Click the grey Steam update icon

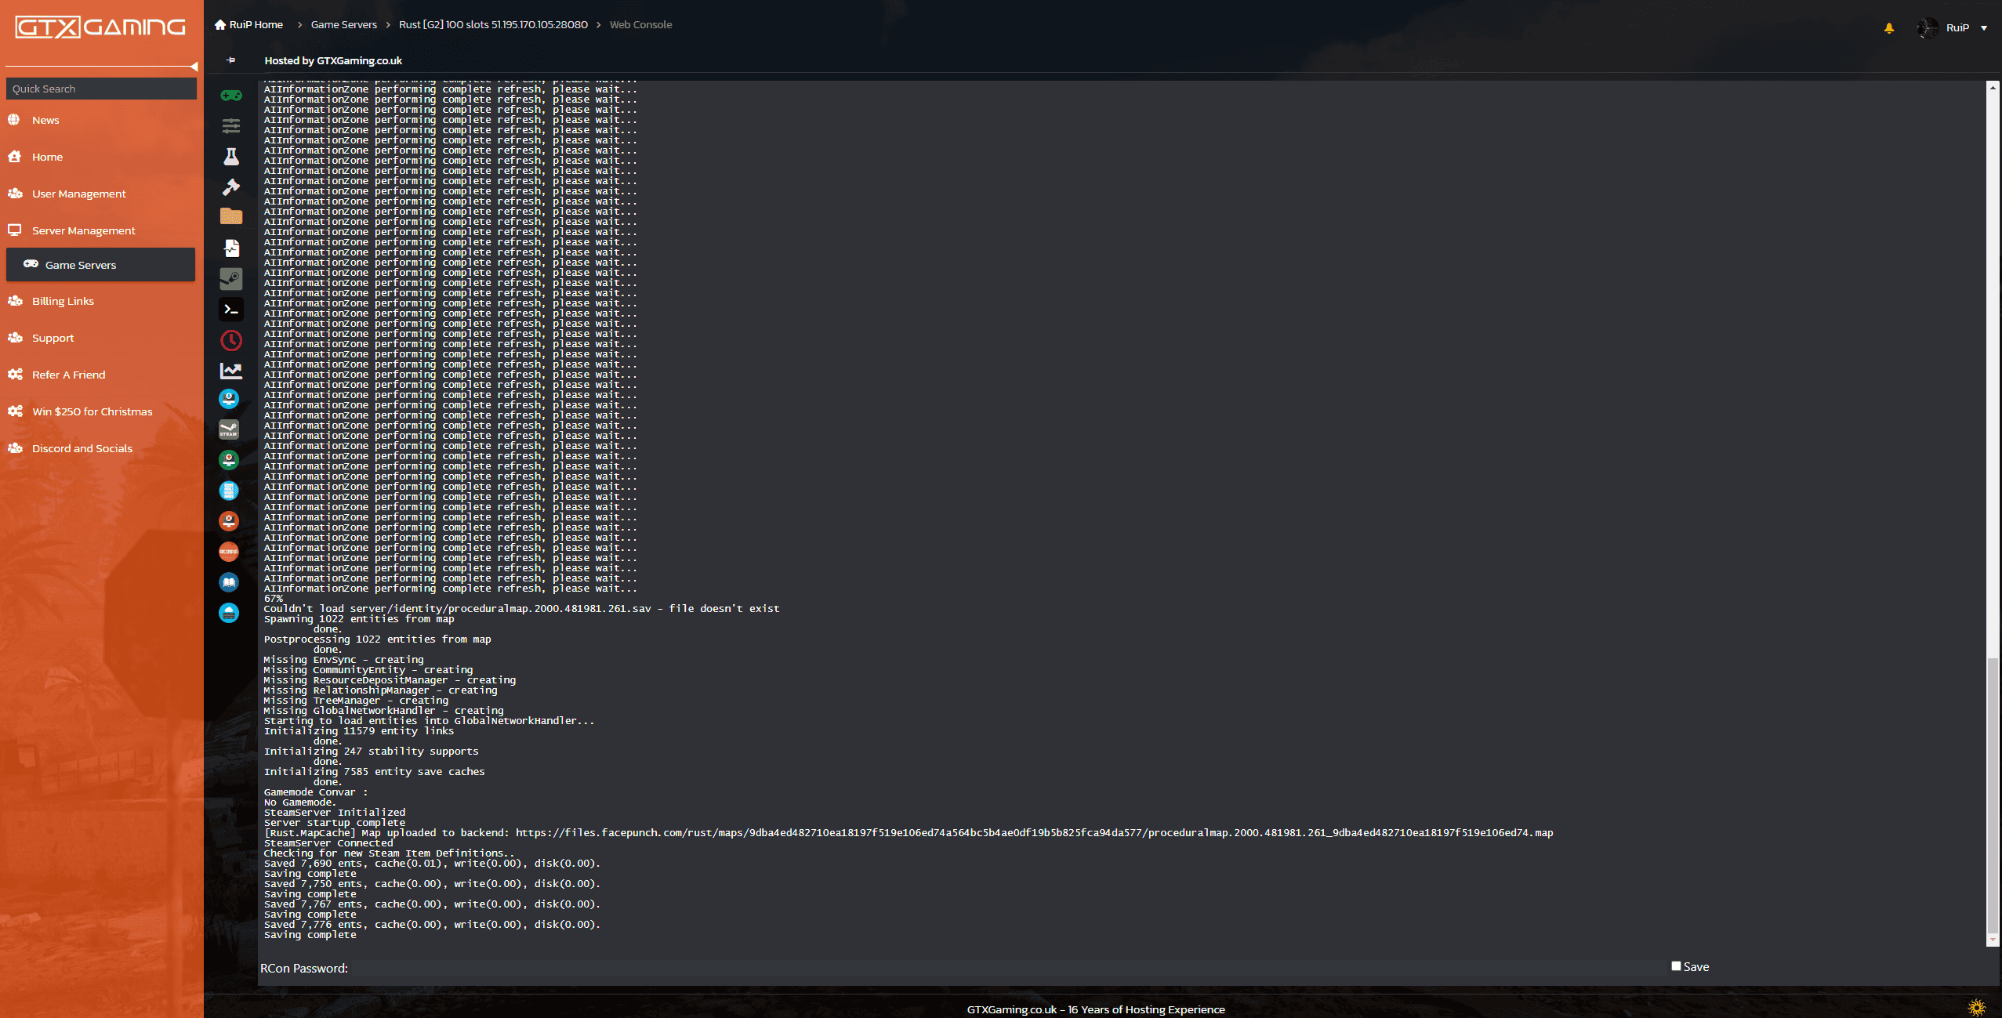pos(230,278)
